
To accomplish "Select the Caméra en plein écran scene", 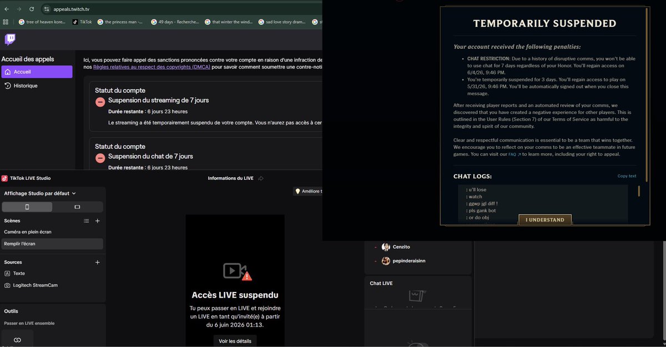I will 52,232.
